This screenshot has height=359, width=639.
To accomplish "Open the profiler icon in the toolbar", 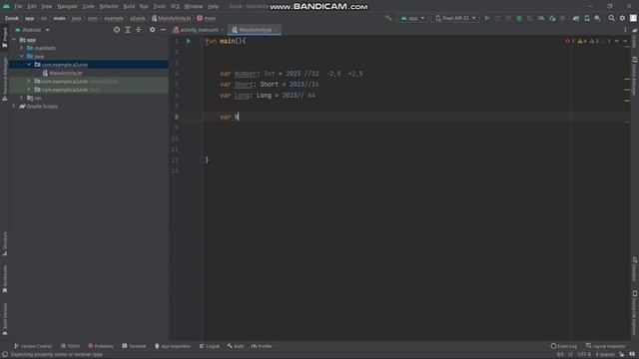I will [x=541, y=18].
